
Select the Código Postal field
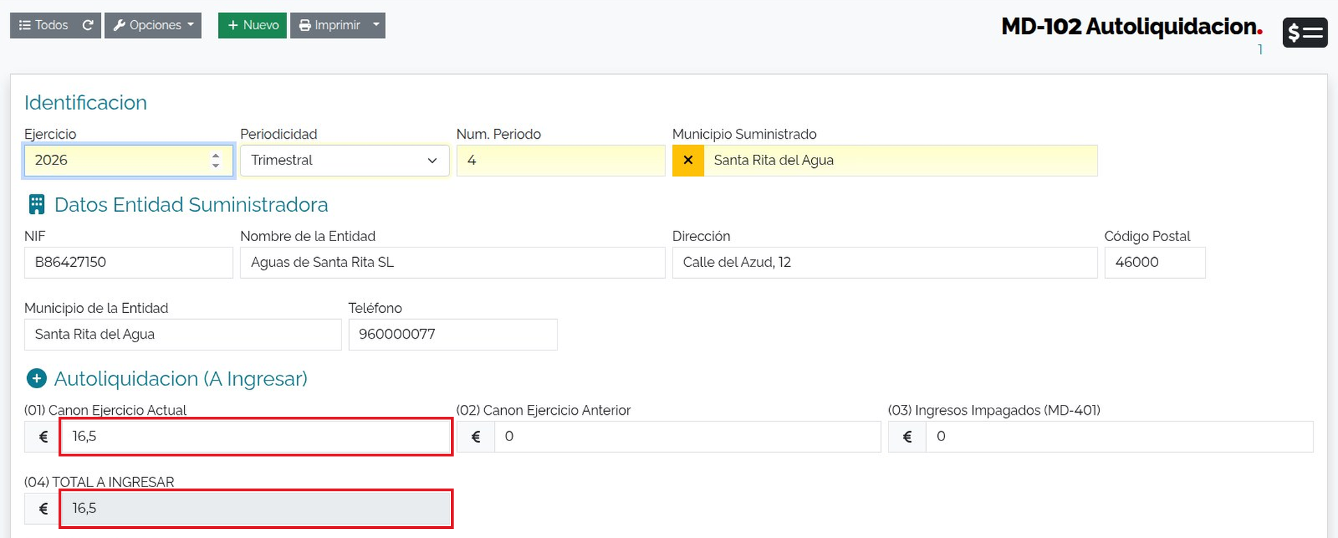pyautogui.click(x=1155, y=263)
